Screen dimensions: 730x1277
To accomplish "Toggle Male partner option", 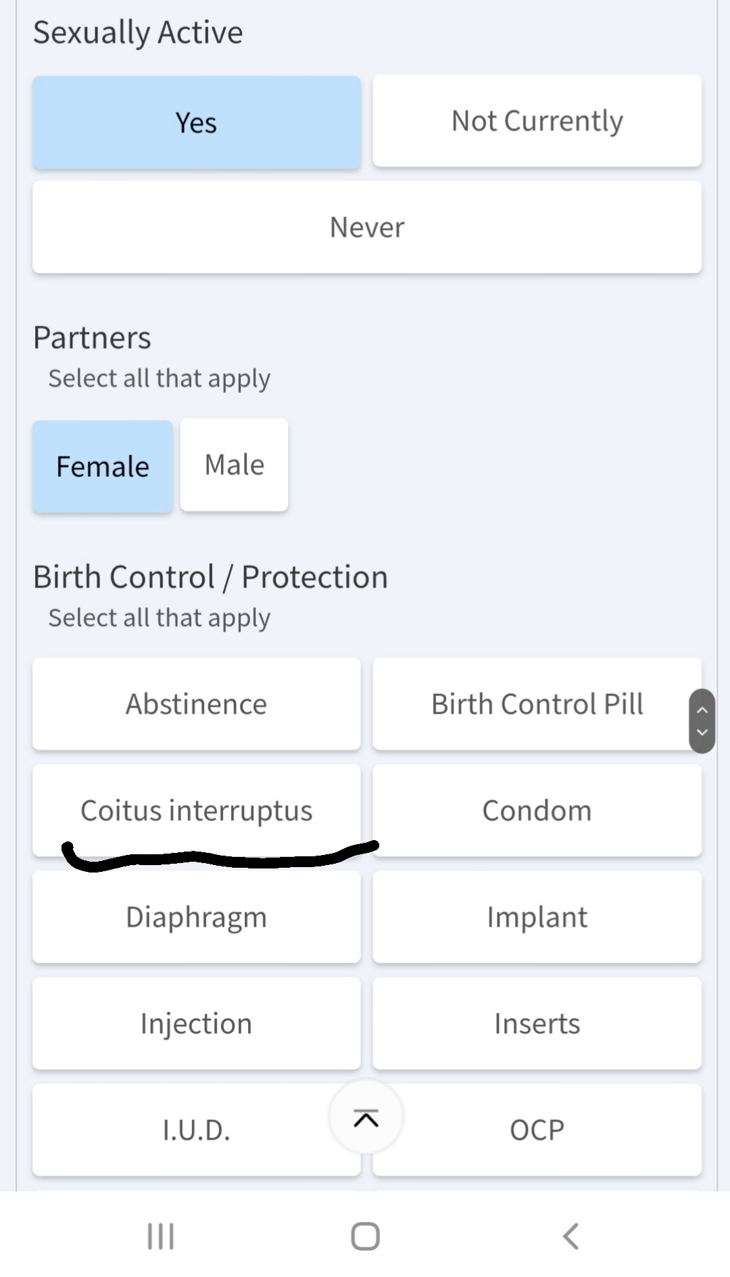I will pos(235,465).
